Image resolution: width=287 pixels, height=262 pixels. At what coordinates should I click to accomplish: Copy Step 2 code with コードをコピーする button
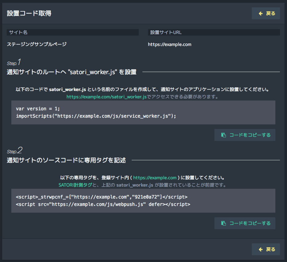[x=245, y=223]
